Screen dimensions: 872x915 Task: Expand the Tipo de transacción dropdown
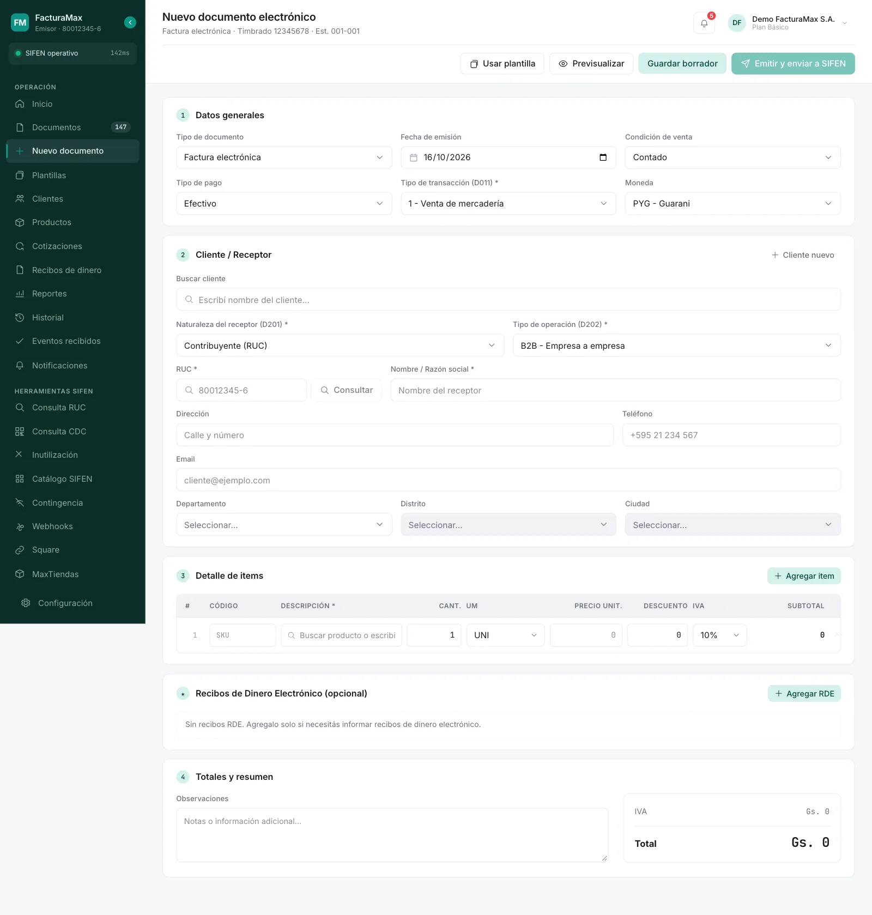tap(508, 204)
